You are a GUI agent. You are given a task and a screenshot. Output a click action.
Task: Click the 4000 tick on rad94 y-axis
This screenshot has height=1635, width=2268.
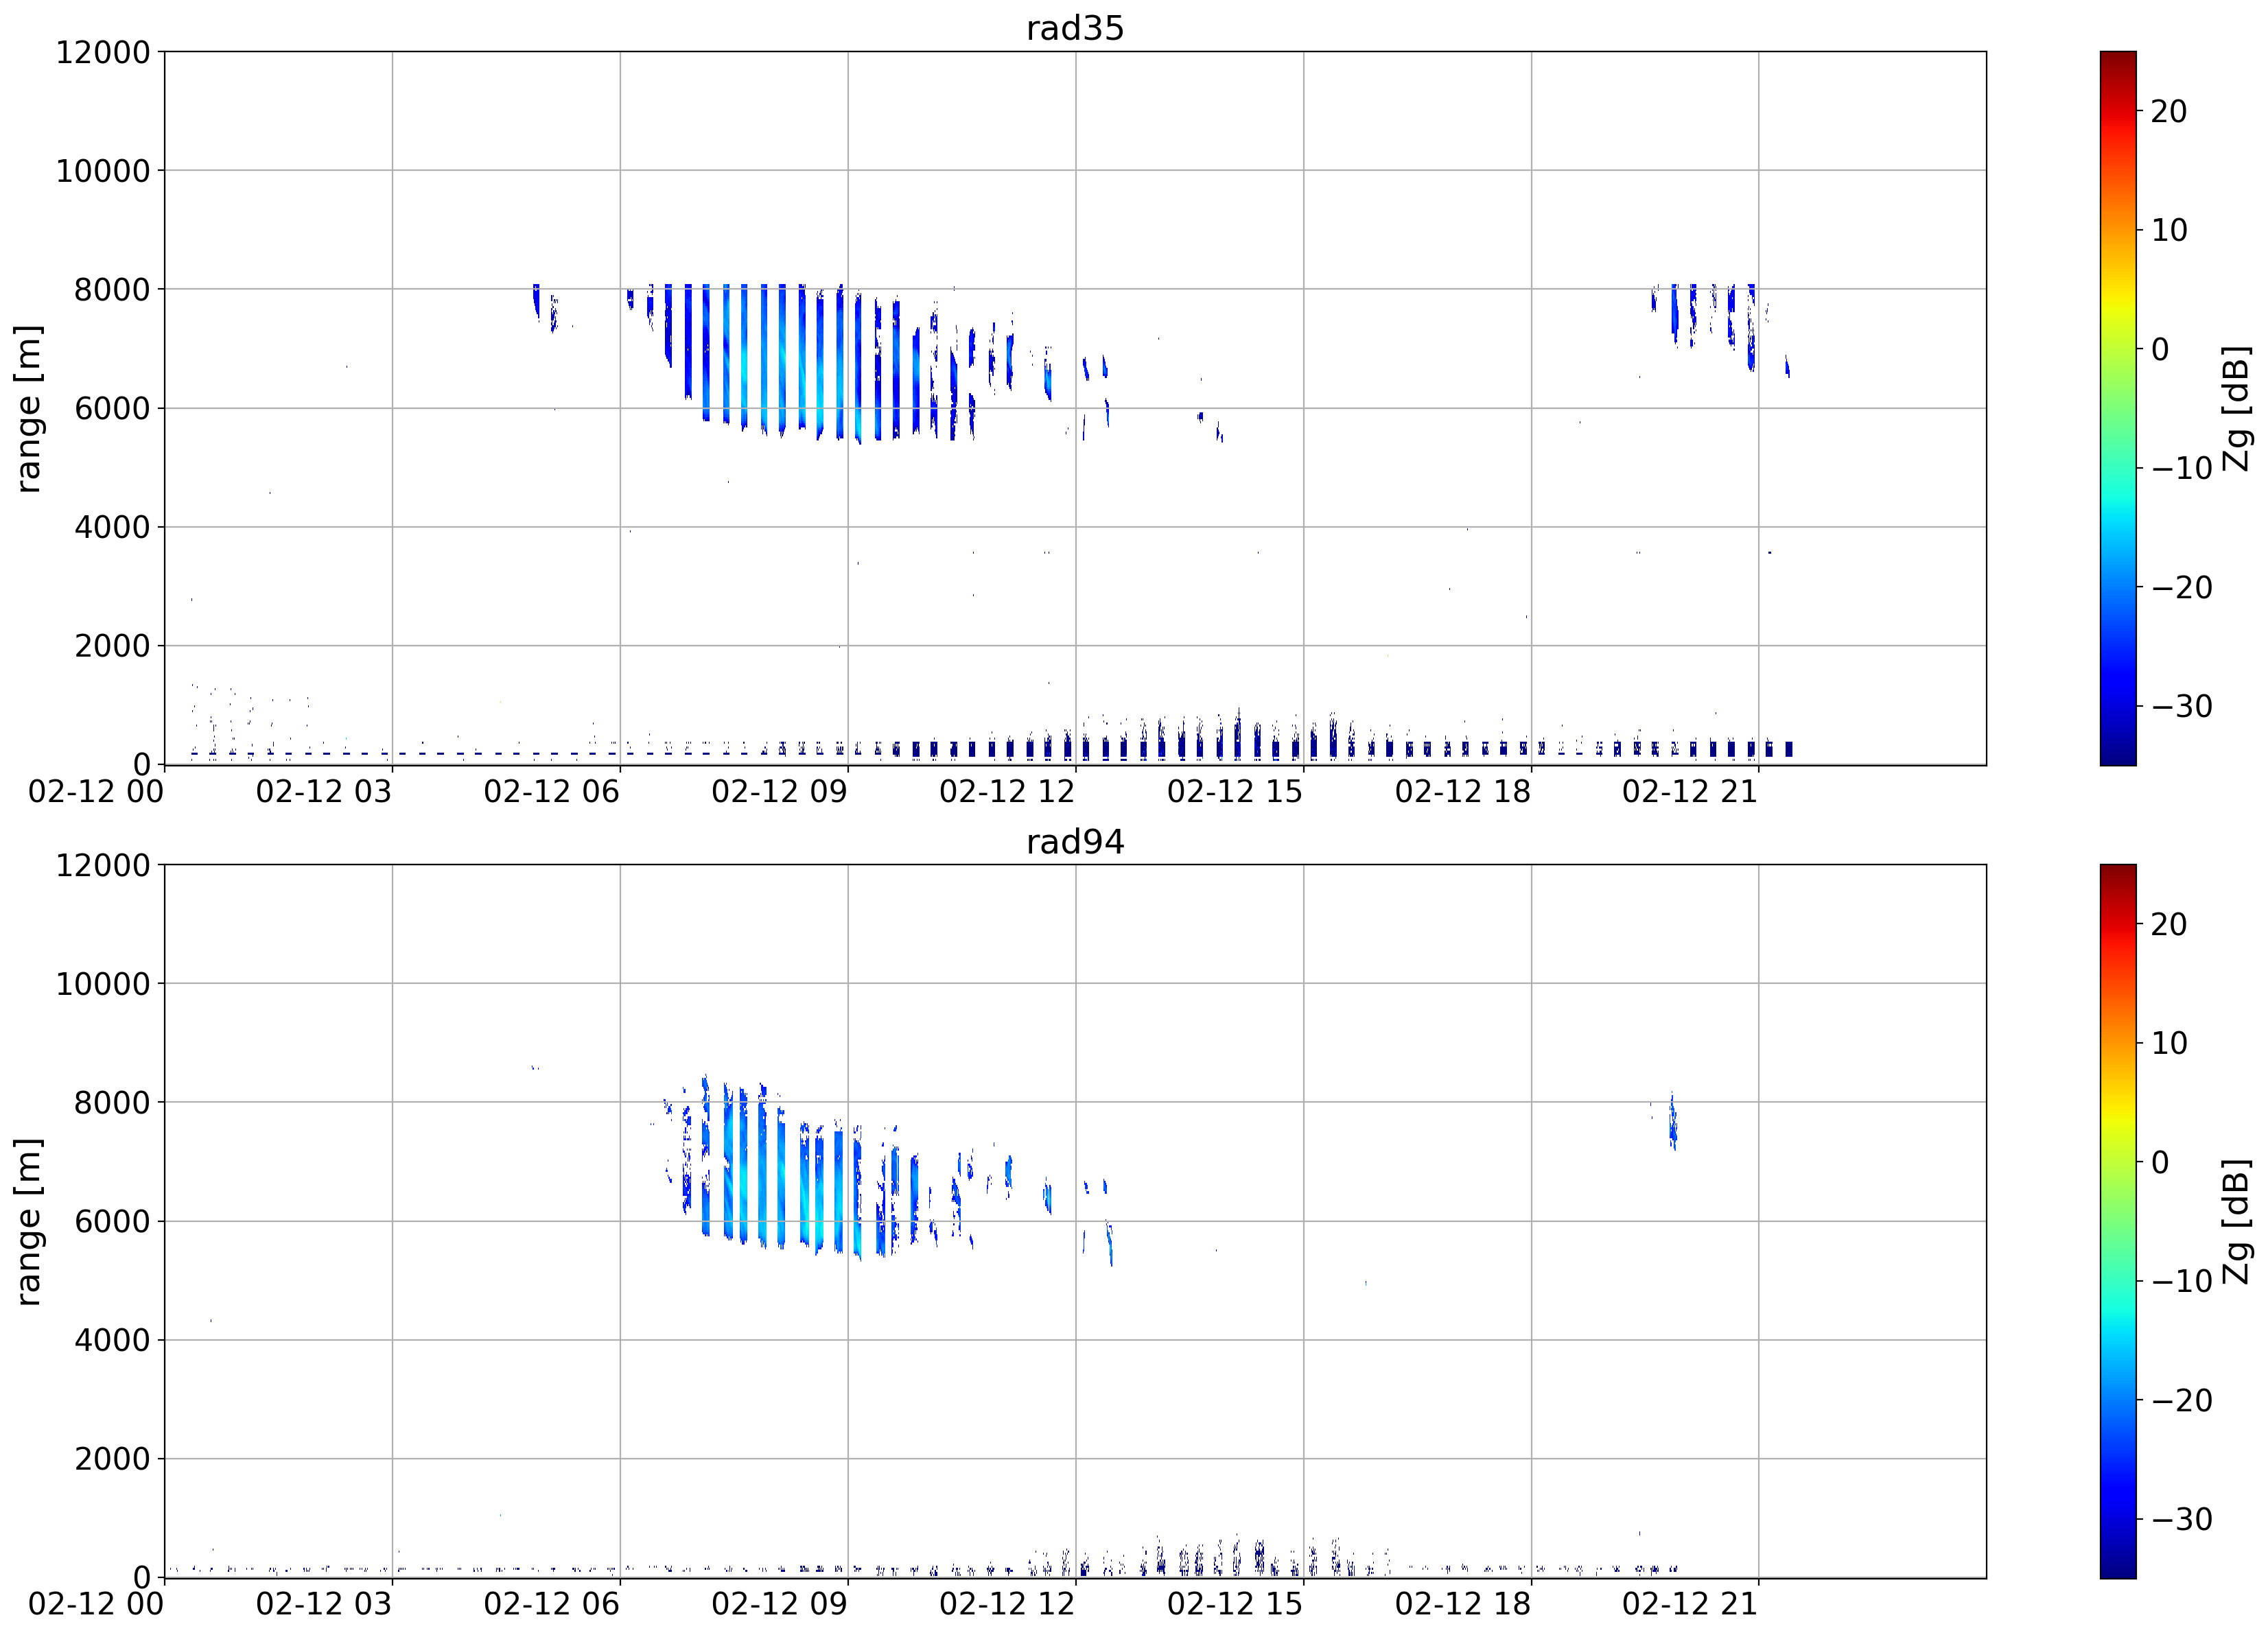click(x=112, y=1340)
